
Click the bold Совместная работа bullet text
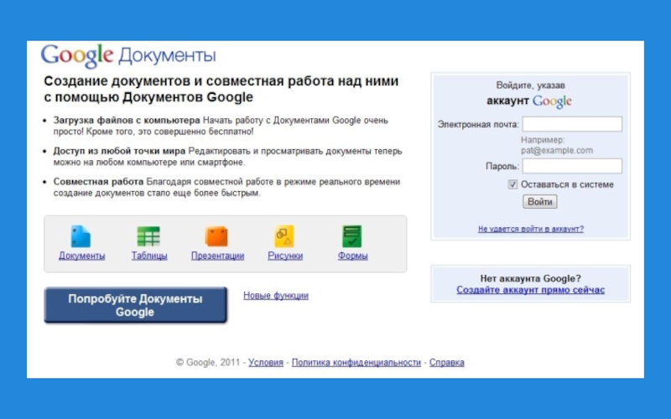point(98,182)
